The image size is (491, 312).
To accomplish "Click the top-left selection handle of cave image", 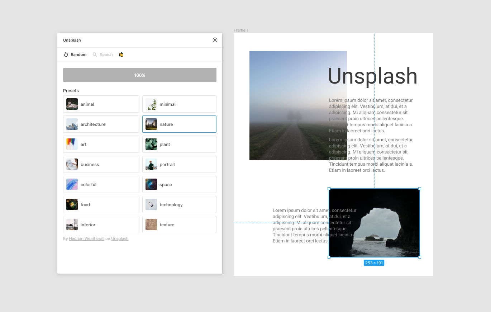I will pos(329,189).
